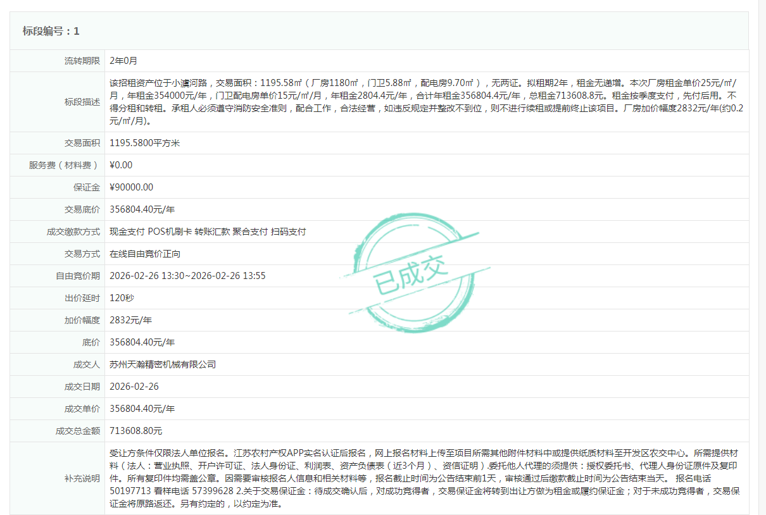Click the vertical scrollbar on right edge
The image size is (766, 515).
coord(762,253)
